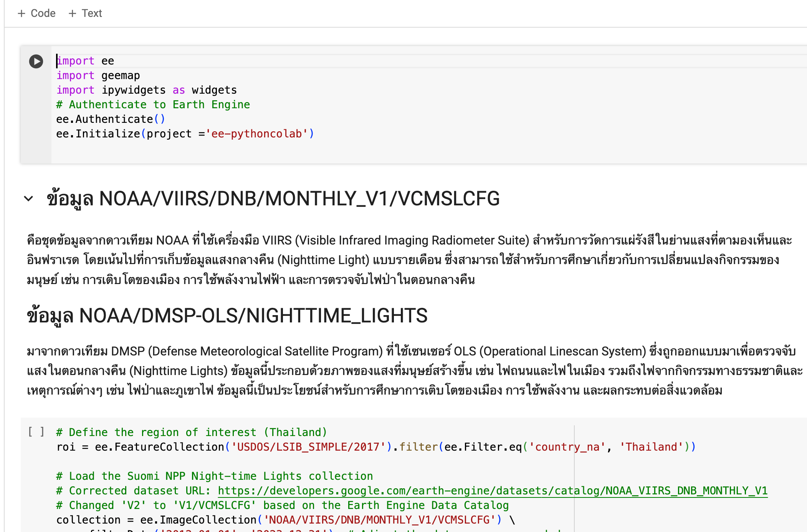Click the "# Changed 'V2' to" comment line

(x=283, y=505)
